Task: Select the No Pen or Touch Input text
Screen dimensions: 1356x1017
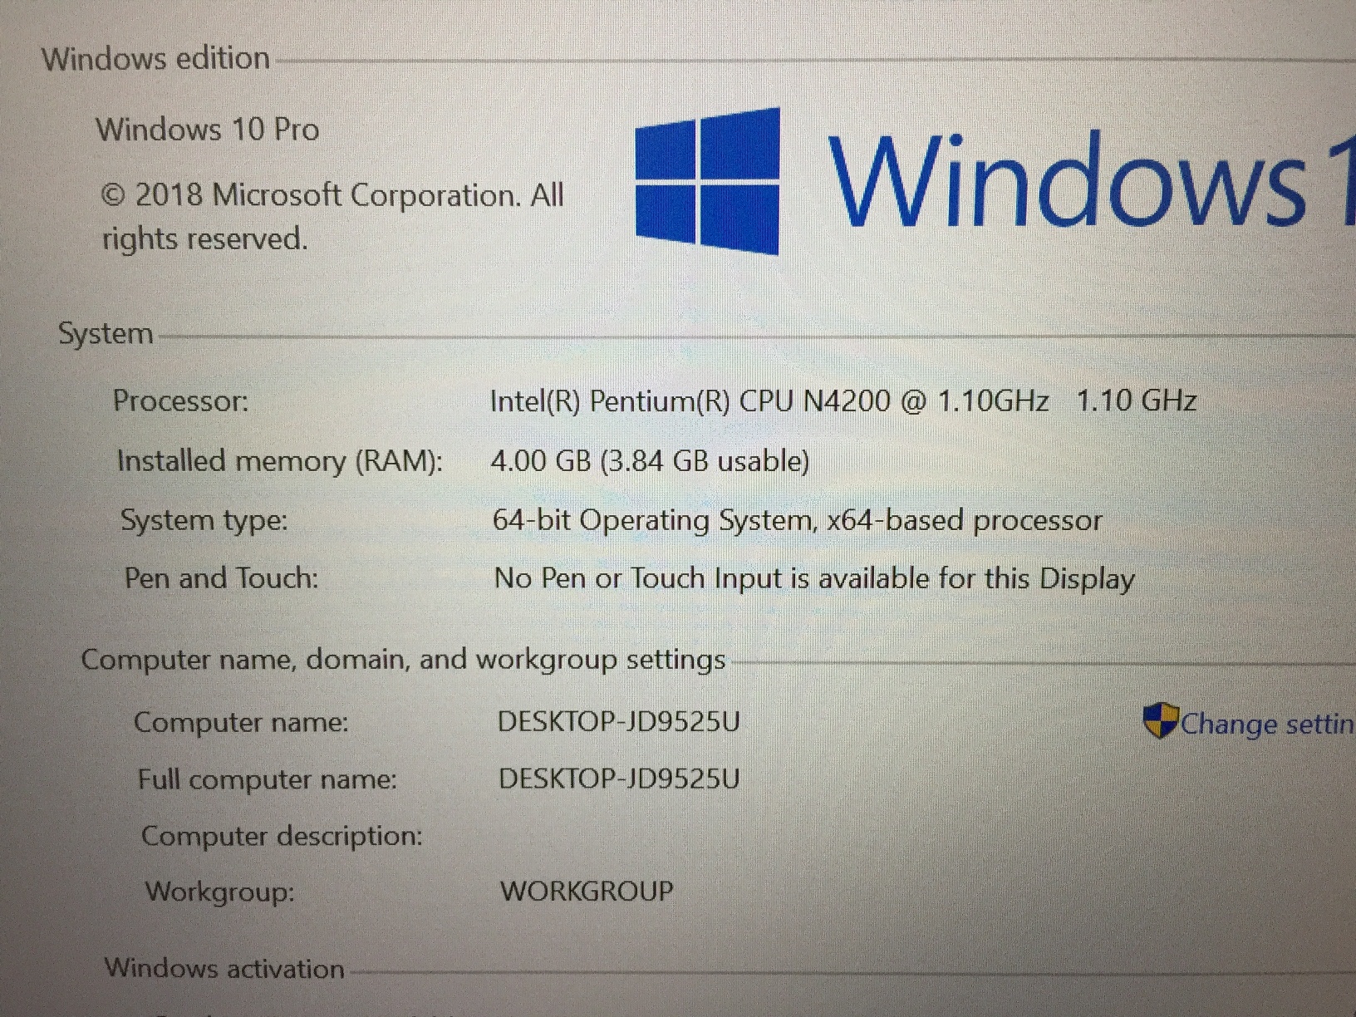Action: coord(814,579)
